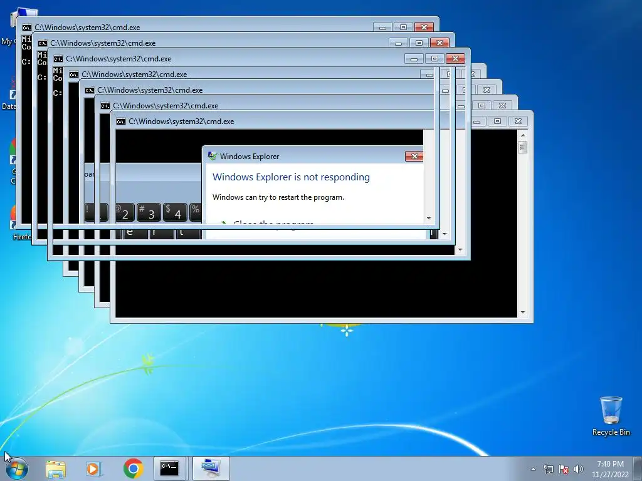Screen dimensions: 642x481
Task: Open the Windows Start menu orb
Action: point(17,468)
